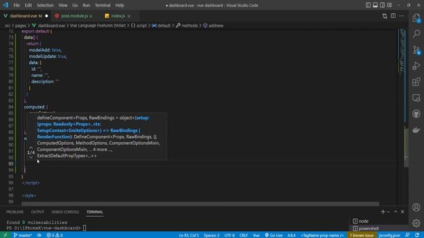
Task: Show the previous signature with the up arrow
Action: pyautogui.click(x=31, y=147)
